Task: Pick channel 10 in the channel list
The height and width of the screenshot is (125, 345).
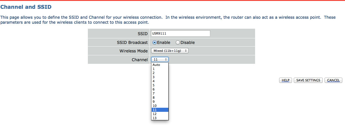Action: pyautogui.click(x=160, y=106)
